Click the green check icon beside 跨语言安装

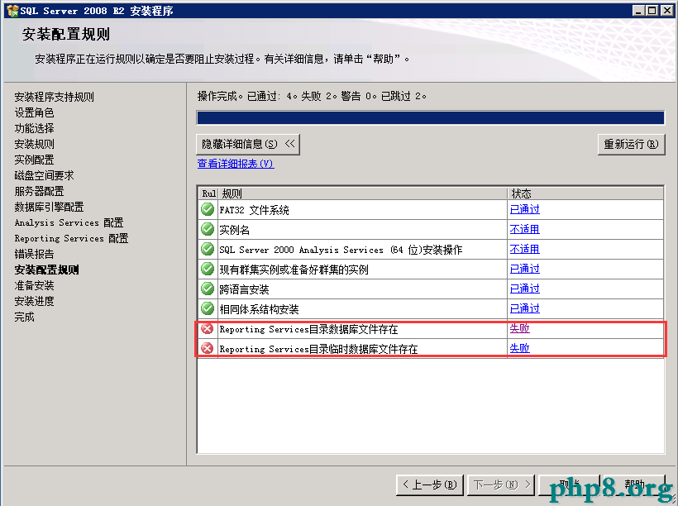point(208,289)
